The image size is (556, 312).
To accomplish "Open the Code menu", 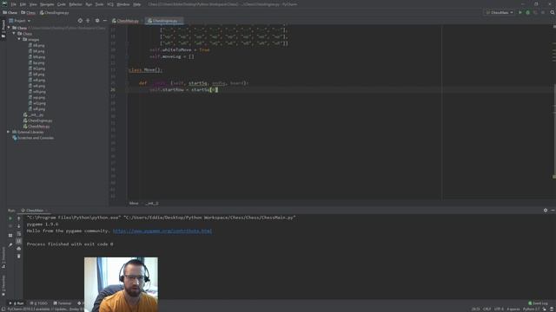I will tap(62, 4).
